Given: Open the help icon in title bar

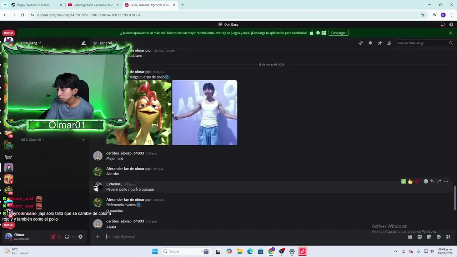Looking at the screenshot, I should [451, 25].
